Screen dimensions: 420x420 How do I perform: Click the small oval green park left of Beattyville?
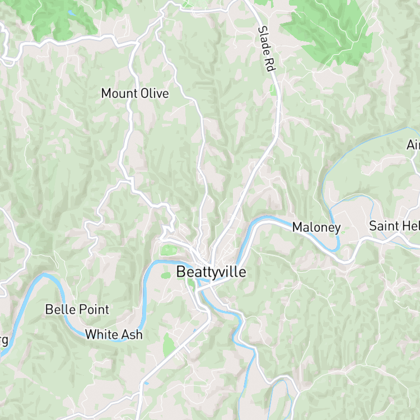point(166,275)
